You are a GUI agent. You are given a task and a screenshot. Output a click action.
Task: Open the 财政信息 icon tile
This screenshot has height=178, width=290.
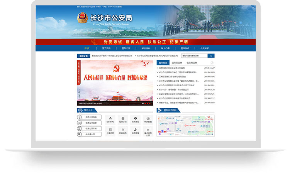click(x=123, y=131)
